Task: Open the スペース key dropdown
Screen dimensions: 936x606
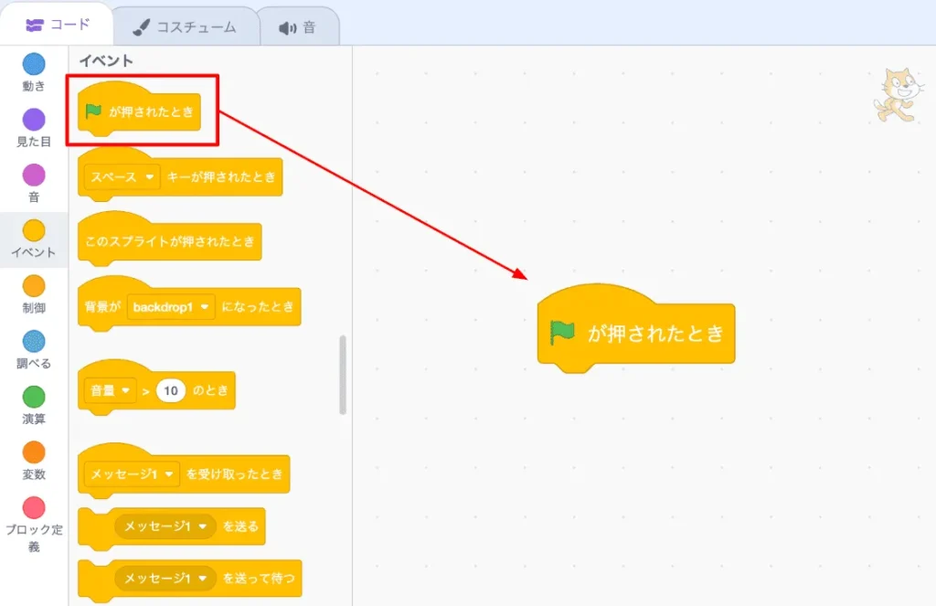Action: click(122, 176)
